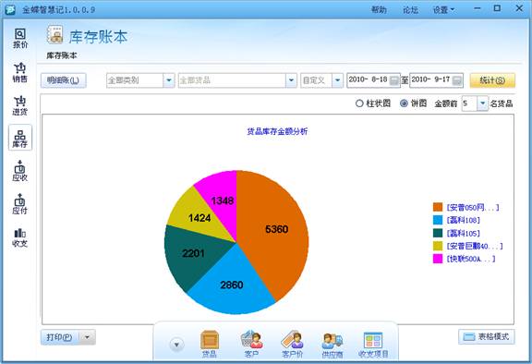Click the blue pie slice labeled 2860

tap(232, 285)
